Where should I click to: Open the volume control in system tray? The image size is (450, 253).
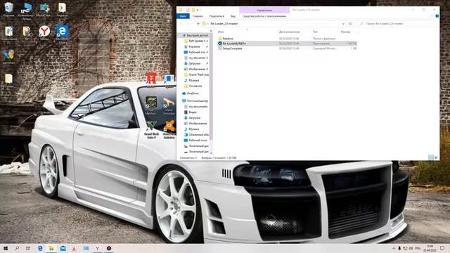tap(411, 248)
